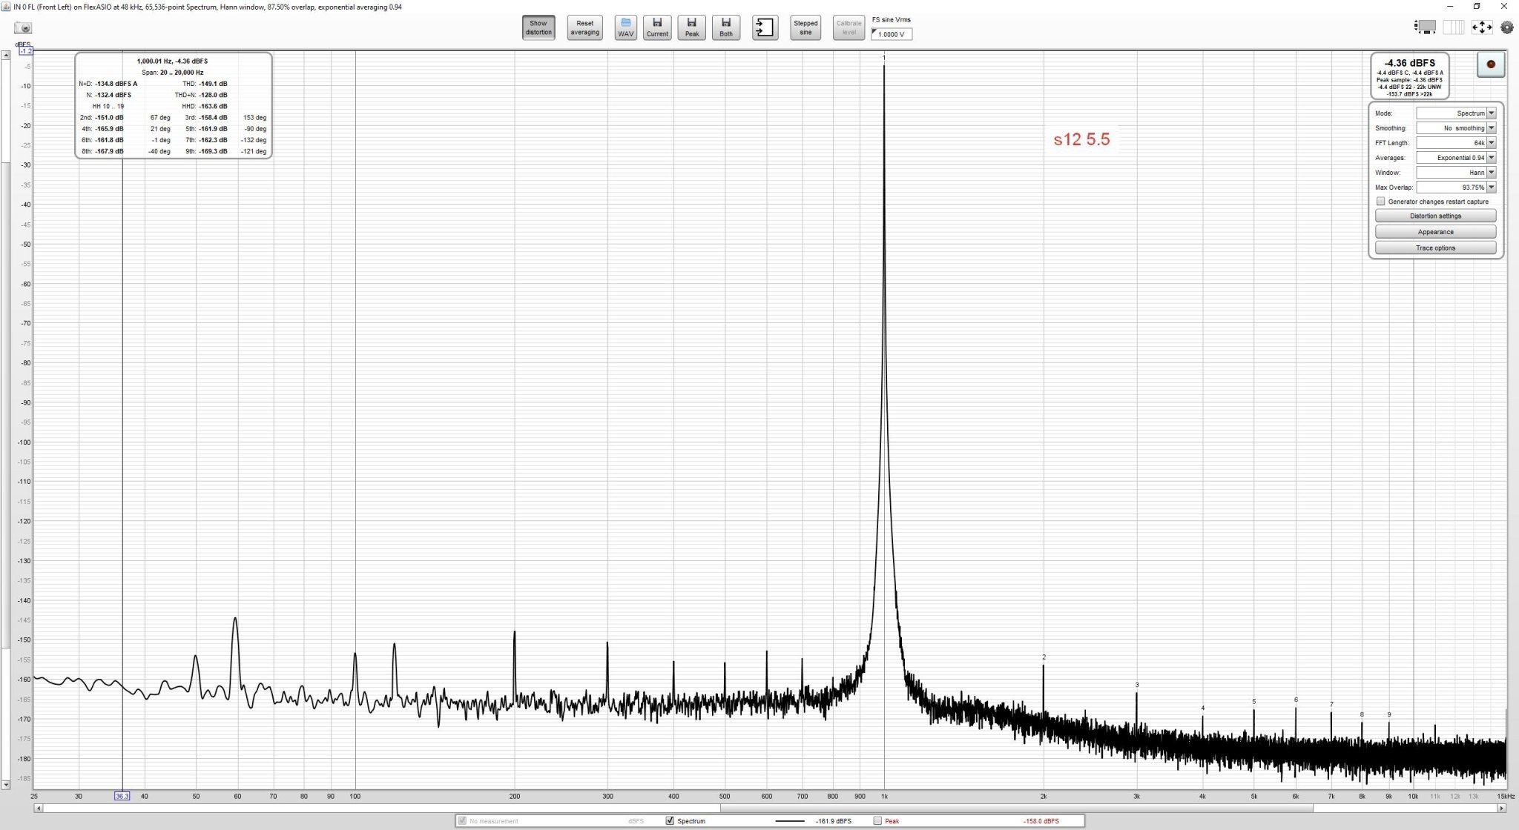
Task: Click the disabled Calibrate level button
Action: pos(849,28)
